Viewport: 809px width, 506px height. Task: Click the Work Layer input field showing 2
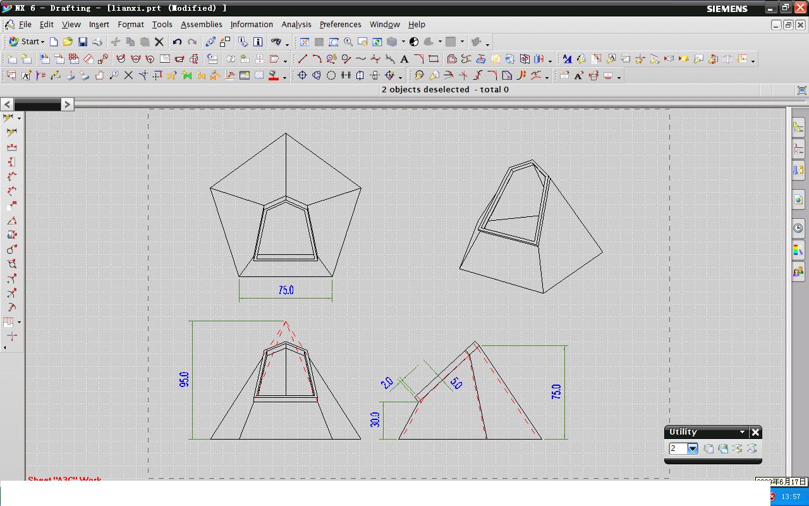point(678,448)
